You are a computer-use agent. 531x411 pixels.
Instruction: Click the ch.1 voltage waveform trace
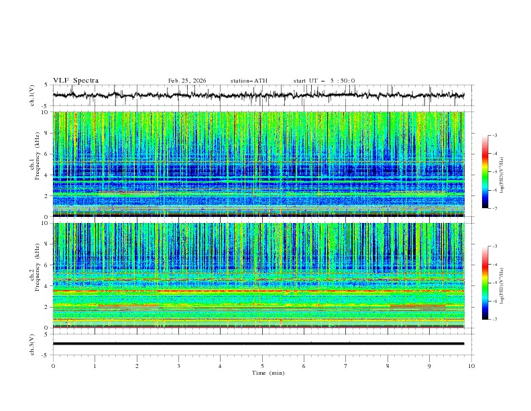click(258, 95)
